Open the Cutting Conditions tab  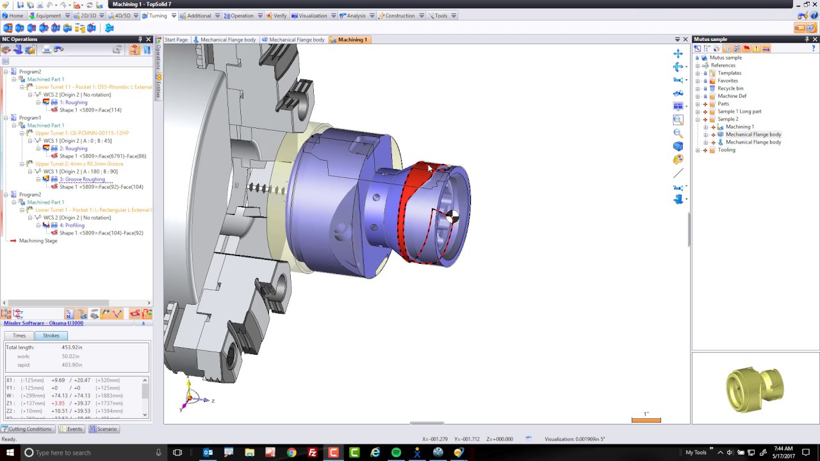coord(27,429)
